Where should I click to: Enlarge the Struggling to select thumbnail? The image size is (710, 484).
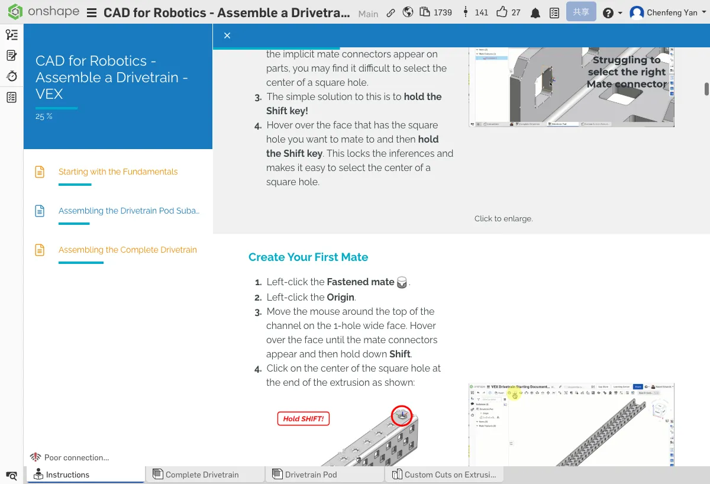click(571, 87)
